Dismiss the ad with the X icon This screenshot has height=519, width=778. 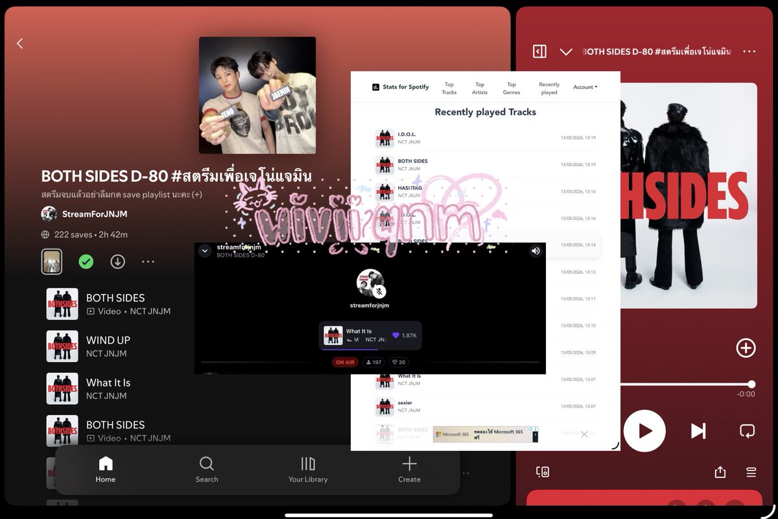584,434
